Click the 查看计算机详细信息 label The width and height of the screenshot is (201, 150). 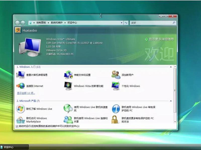tap(37, 75)
